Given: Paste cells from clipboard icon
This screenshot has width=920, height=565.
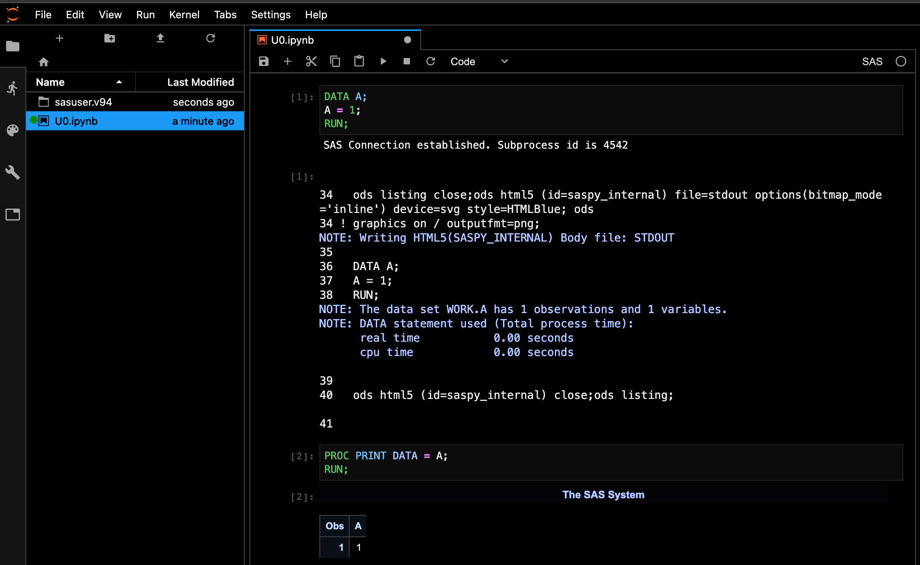Looking at the screenshot, I should [x=359, y=61].
